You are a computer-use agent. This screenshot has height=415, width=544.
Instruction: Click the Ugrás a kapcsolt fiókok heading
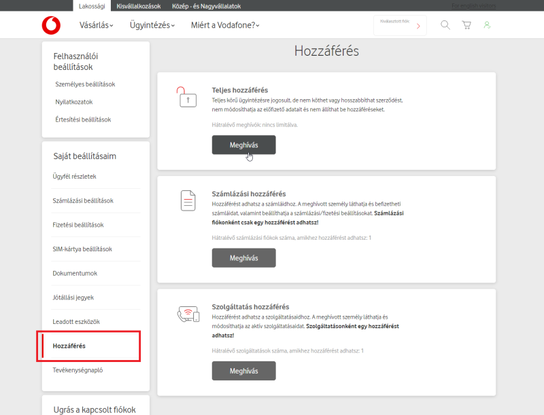point(95,410)
